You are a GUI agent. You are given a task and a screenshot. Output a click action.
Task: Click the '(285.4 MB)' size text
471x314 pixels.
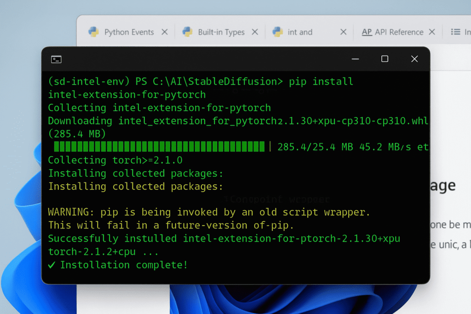pos(77,134)
